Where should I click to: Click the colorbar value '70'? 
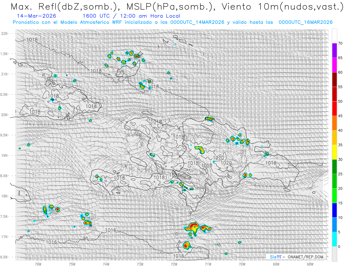pyautogui.click(x=340, y=43)
